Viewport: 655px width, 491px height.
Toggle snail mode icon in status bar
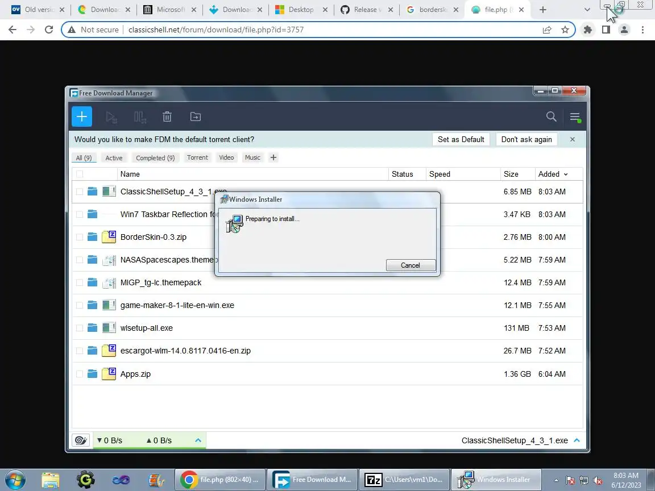point(81,440)
